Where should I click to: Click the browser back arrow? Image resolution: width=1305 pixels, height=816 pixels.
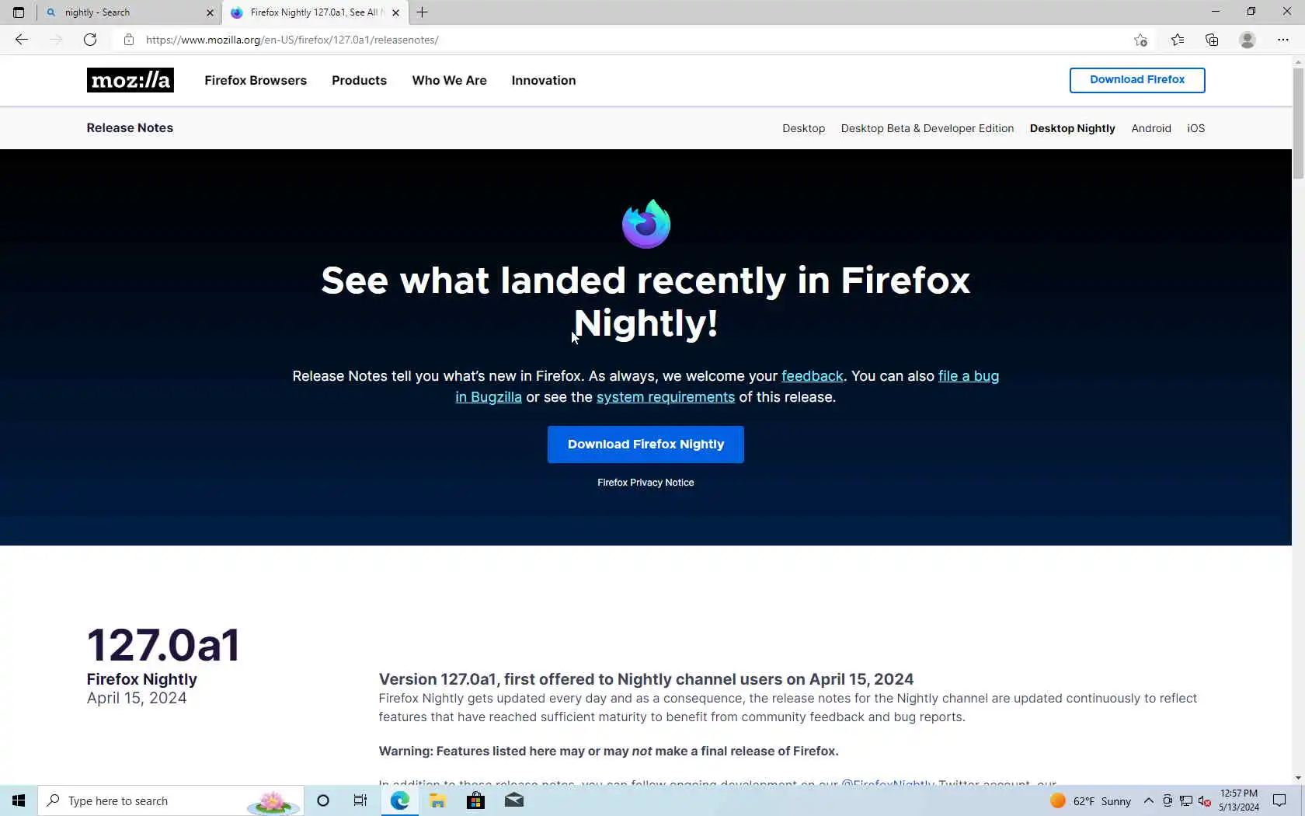pos(22,40)
